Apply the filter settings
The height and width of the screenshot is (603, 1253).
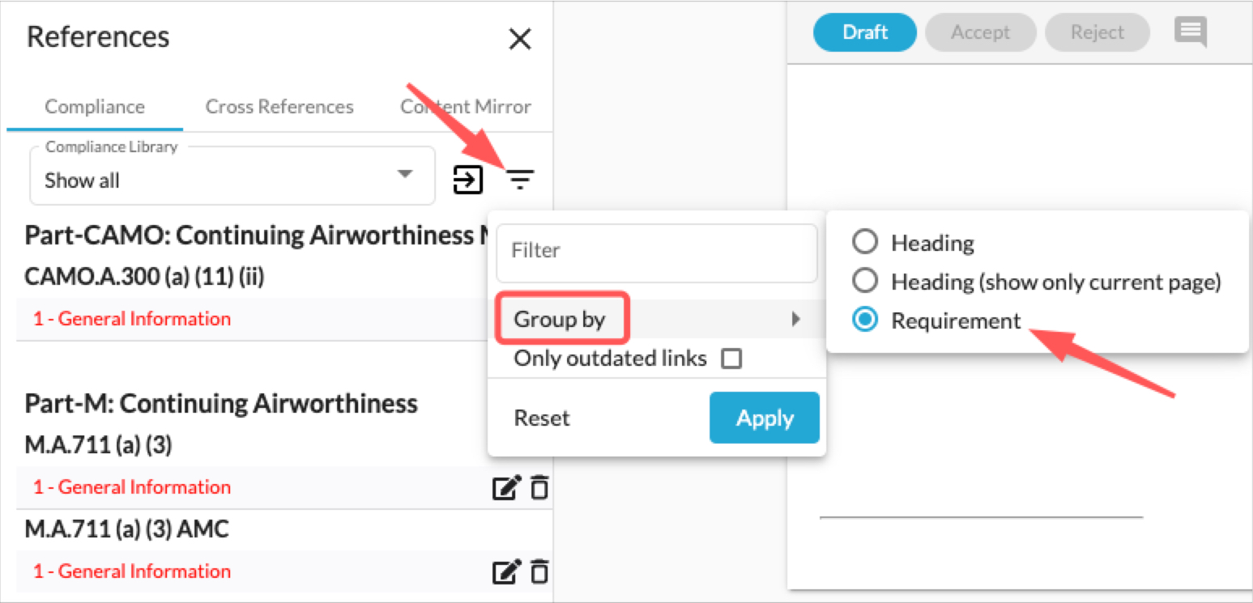pos(765,418)
